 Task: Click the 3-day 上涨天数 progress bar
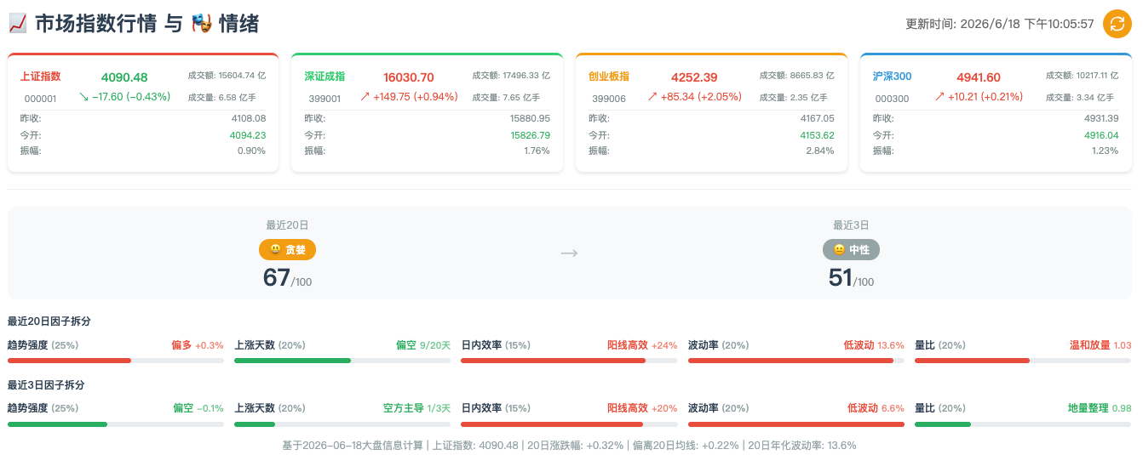342,424
